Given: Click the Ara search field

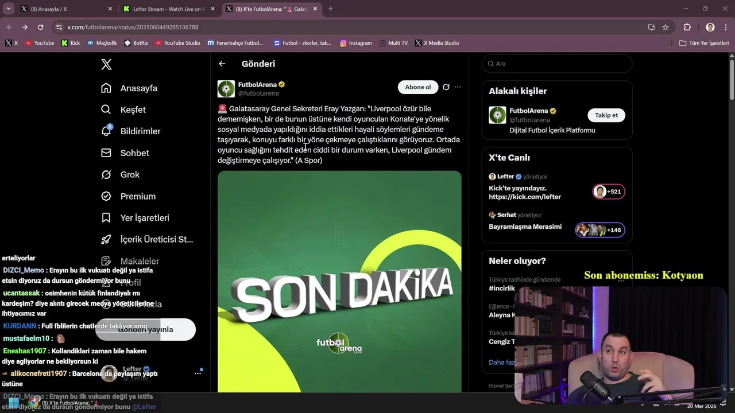Looking at the screenshot, I should (x=557, y=64).
